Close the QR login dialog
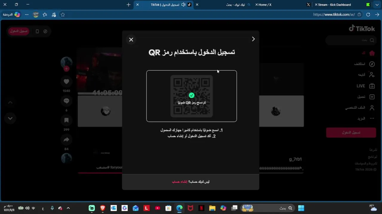382x214 pixels. (131, 40)
